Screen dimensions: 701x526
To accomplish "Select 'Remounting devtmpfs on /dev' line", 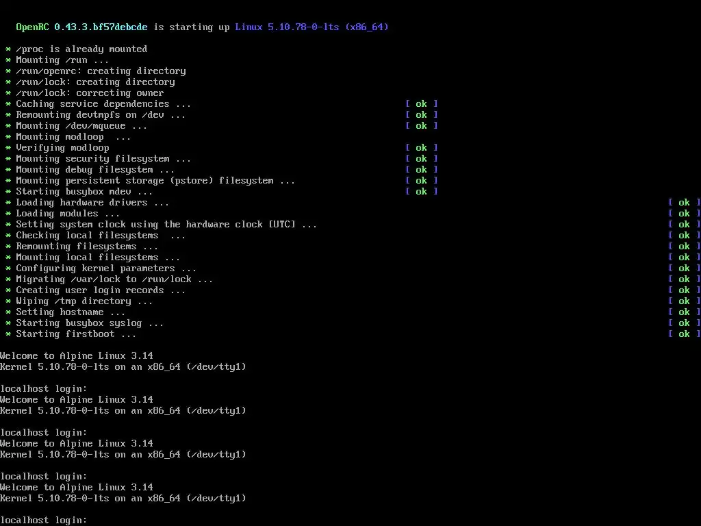I will pyautogui.click(x=101, y=115).
